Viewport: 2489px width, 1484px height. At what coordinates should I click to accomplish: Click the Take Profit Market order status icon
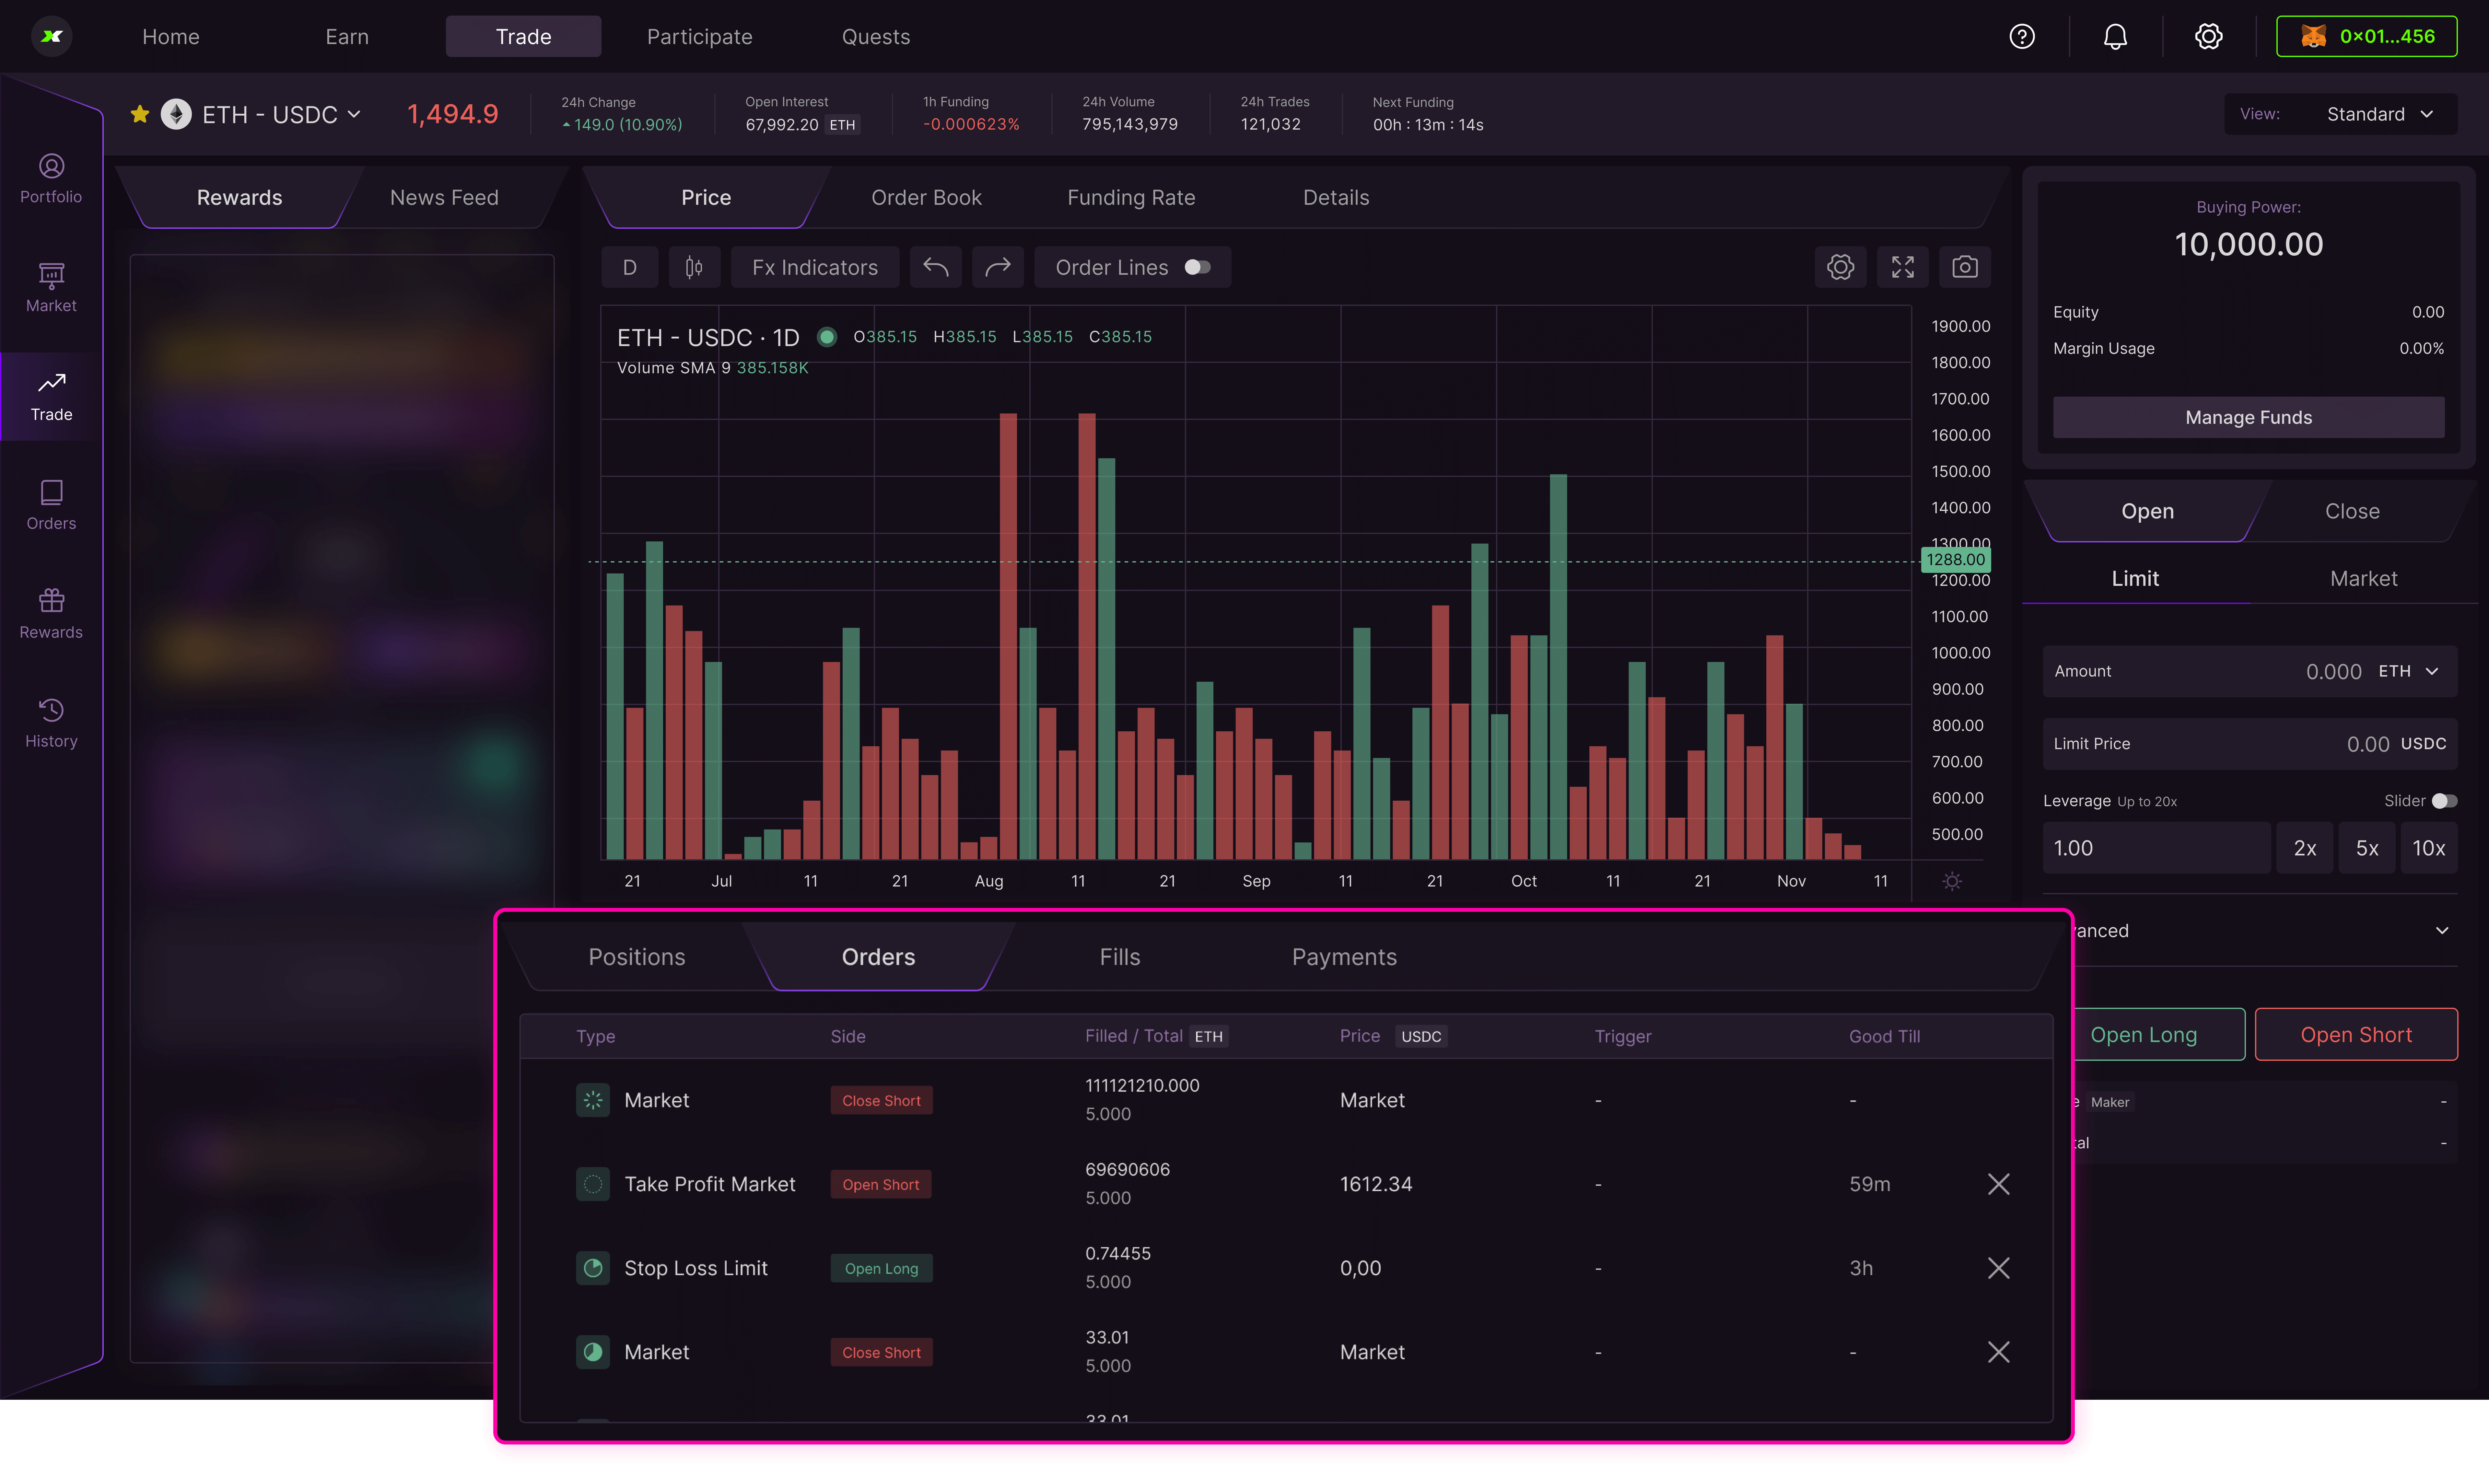pyautogui.click(x=593, y=1184)
